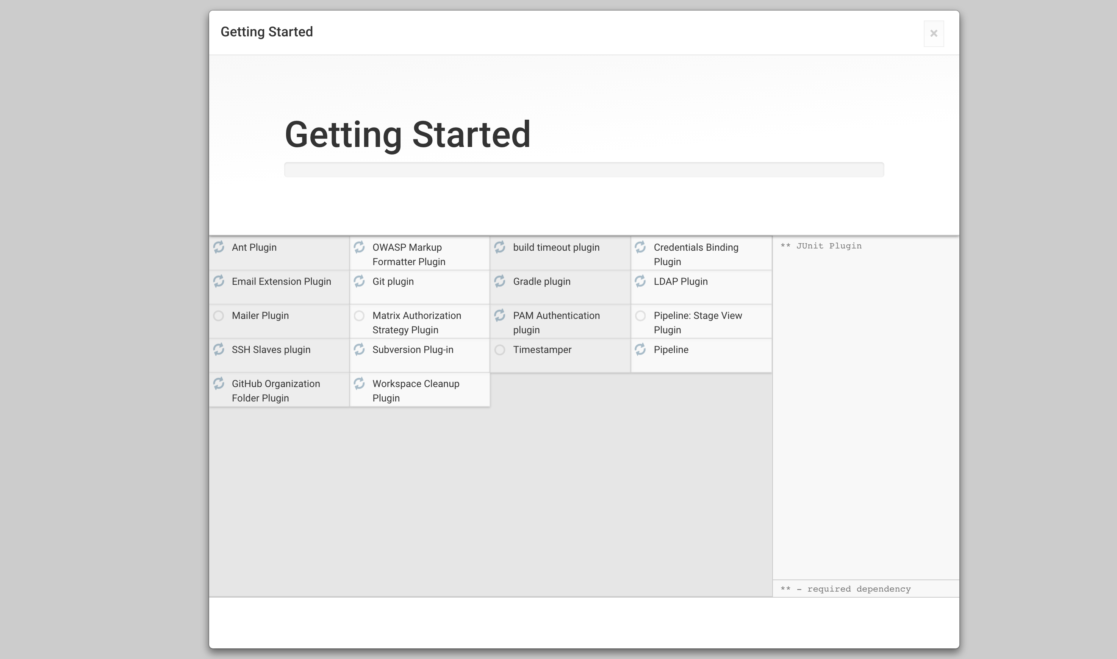
Task: Select the Credentials Binding Plugin label
Action: [696, 255]
